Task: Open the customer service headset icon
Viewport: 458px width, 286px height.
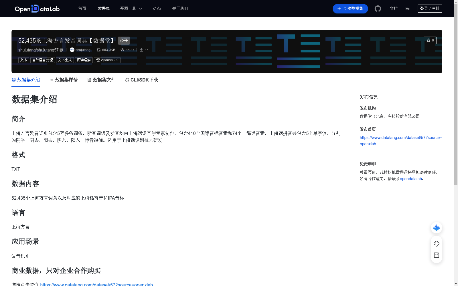Action: point(436,243)
